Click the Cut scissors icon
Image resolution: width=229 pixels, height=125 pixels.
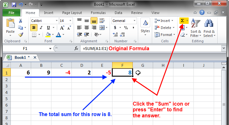pyautogui.click(x=20, y=21)
